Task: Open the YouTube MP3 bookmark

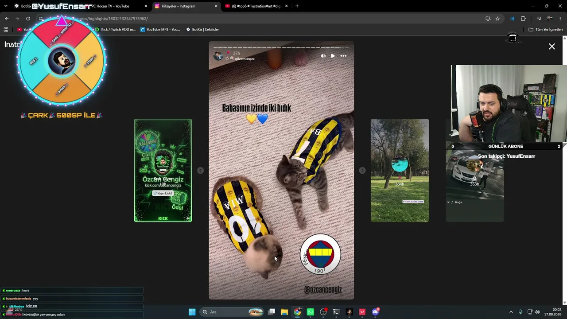Action: coord(160,30)
